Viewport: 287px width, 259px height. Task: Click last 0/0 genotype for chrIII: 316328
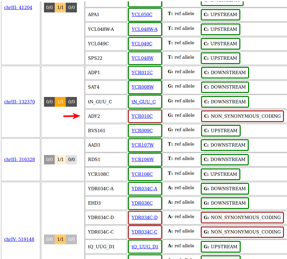(x=71, y=159)
